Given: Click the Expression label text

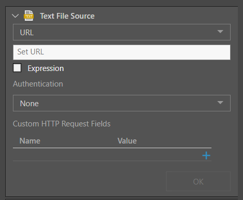Looking at the screenshot, I should coord(46,68).
